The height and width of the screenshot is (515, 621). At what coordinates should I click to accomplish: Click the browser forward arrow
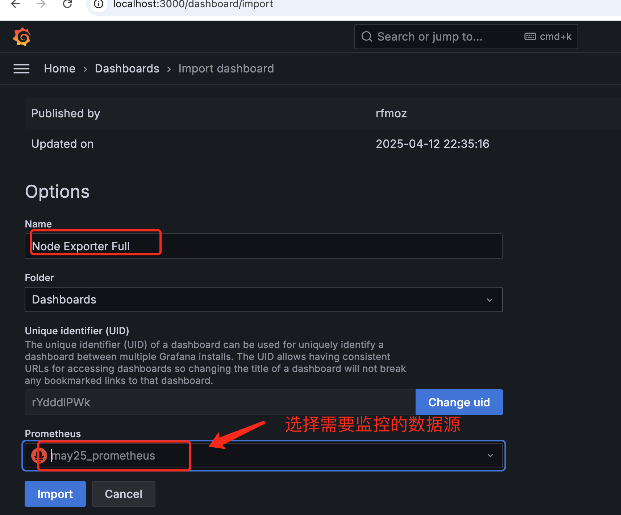[x=41, y=4]
